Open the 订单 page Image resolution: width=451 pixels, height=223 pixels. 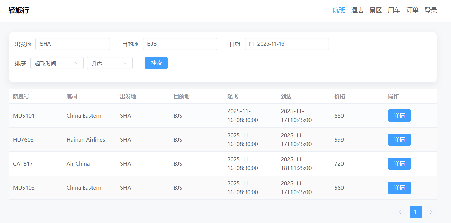point(412,10)
